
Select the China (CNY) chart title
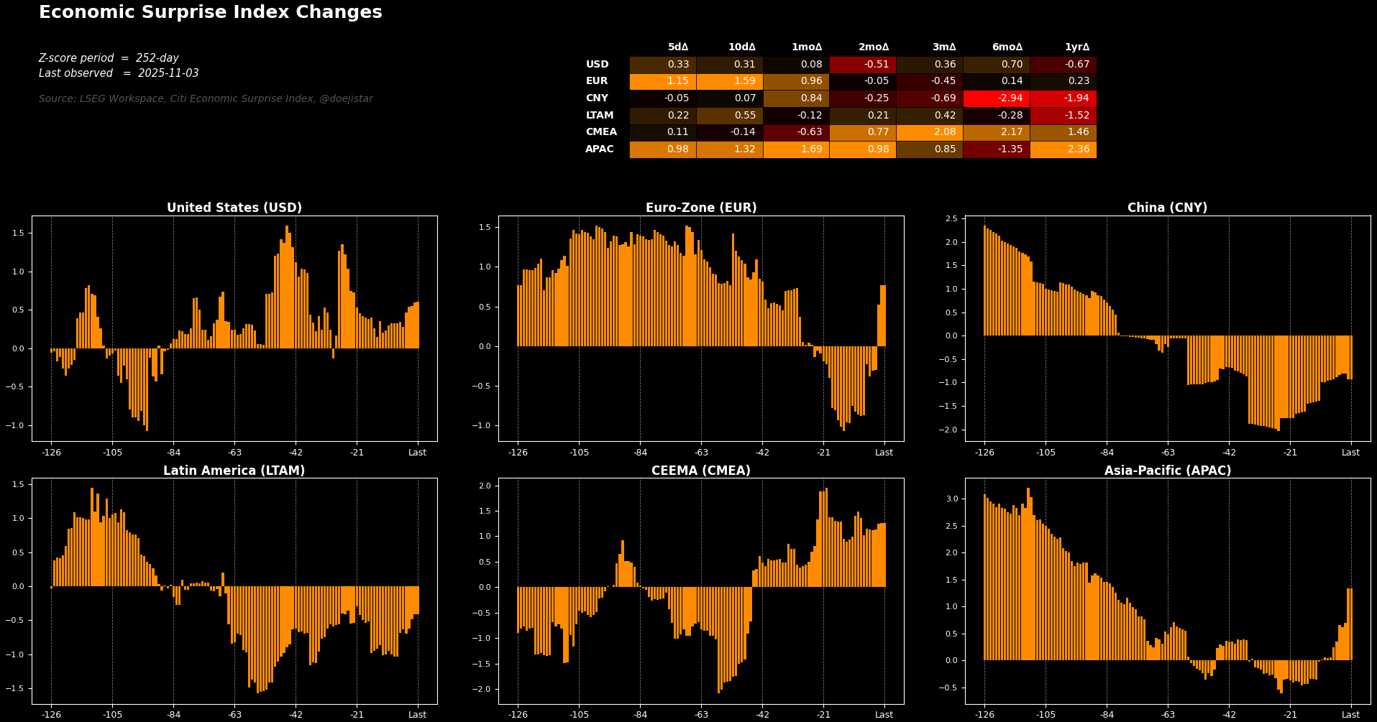(1167, 208)
